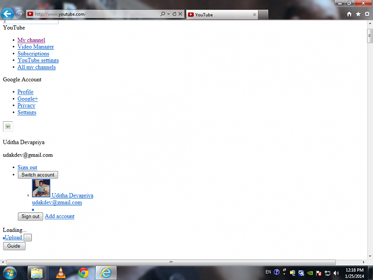Launch VLC media player from the taskbar

tap(61, 273)
